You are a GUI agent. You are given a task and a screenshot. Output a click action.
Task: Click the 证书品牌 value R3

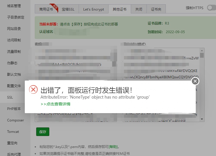click(x=167, y=23)
